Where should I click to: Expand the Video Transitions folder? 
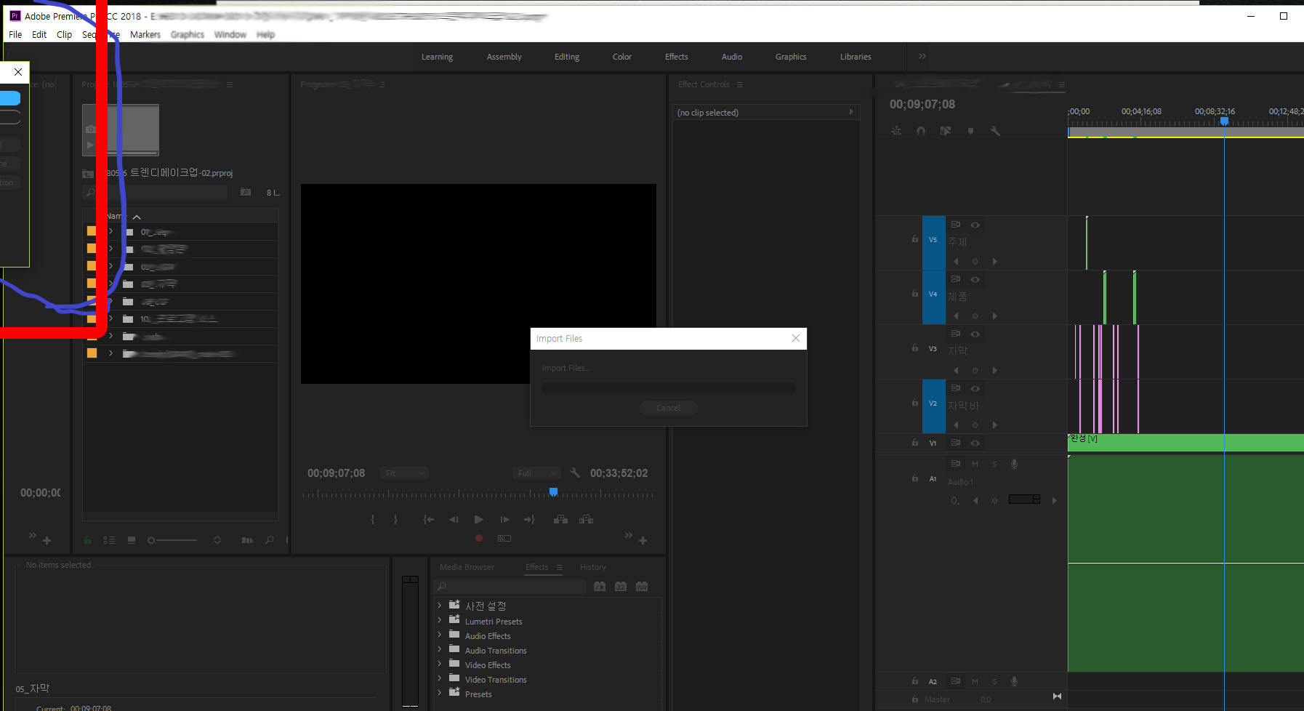point(439,678)
